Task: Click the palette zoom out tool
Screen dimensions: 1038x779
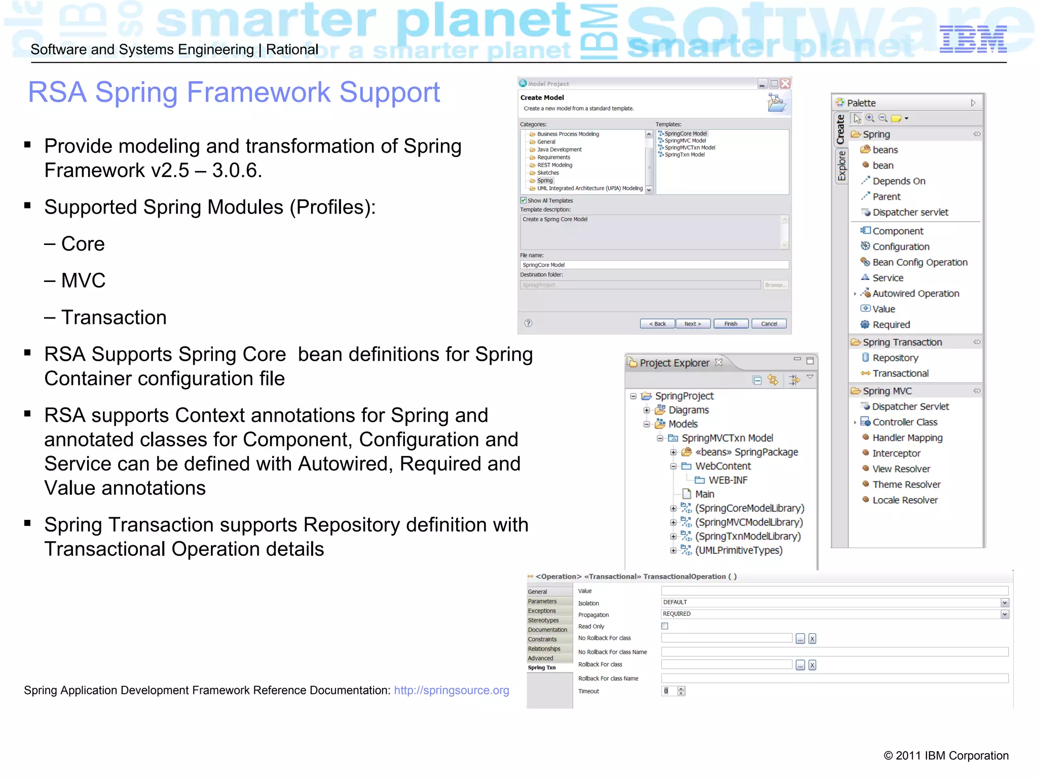Action: click(883, 118)
